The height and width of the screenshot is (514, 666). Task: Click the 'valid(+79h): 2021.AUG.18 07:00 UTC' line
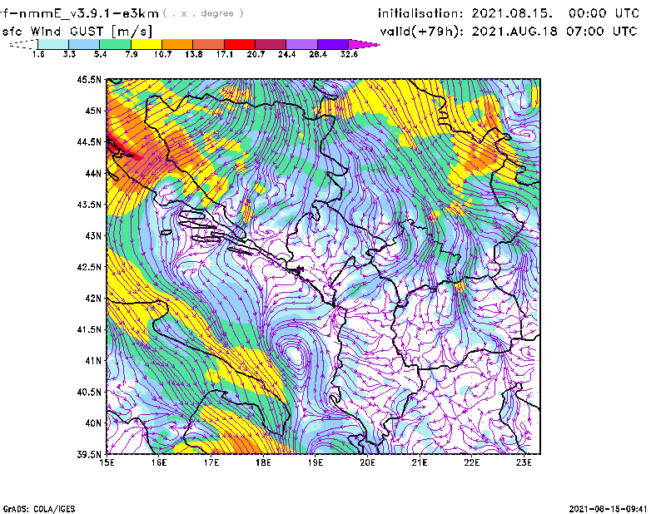509,32
